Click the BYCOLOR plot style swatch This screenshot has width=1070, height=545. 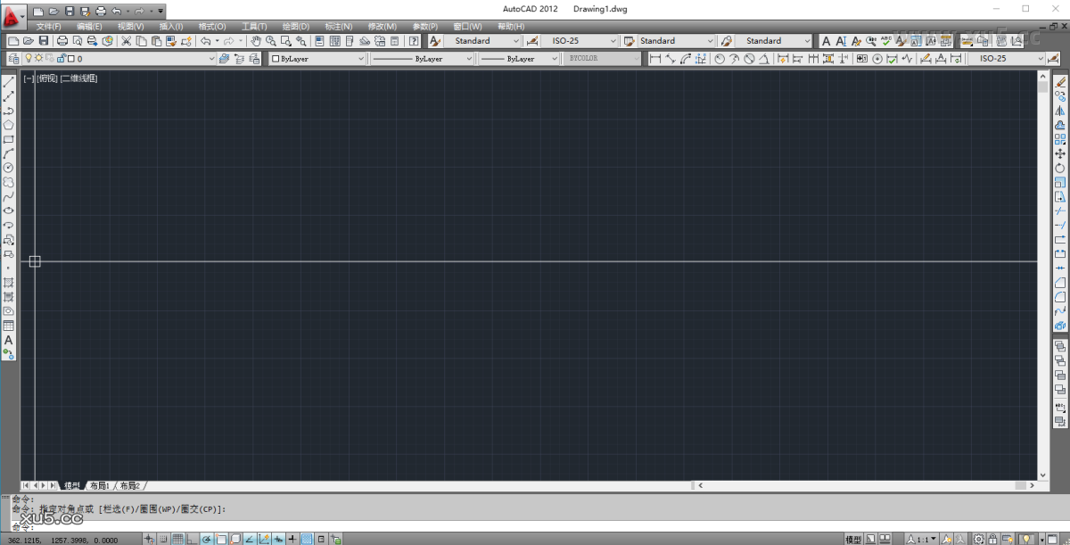click(x=599, y=57)
